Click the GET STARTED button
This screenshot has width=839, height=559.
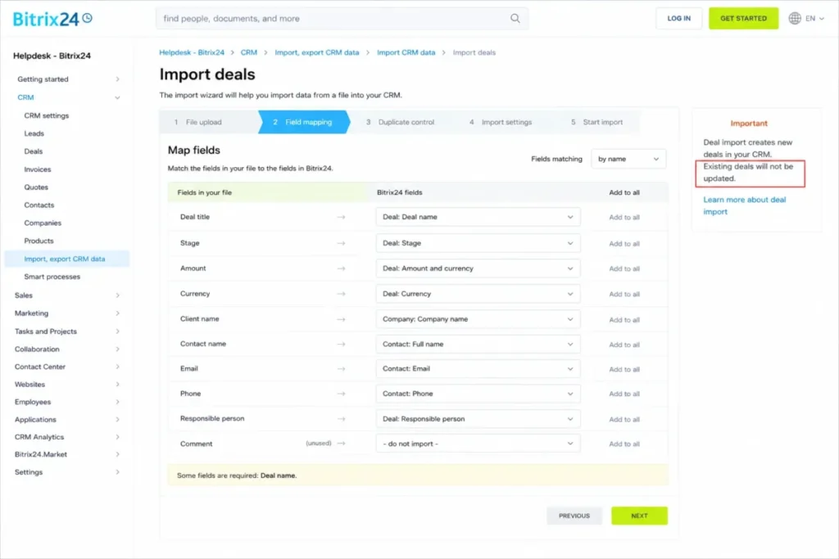[x=743, y=18]
